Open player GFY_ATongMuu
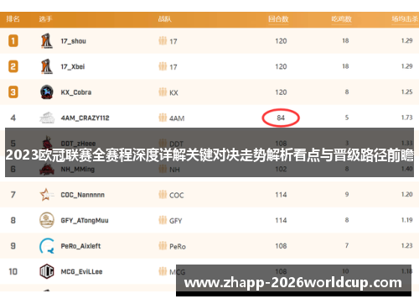This screenshot has width=419, height=304. click(85, 221)
